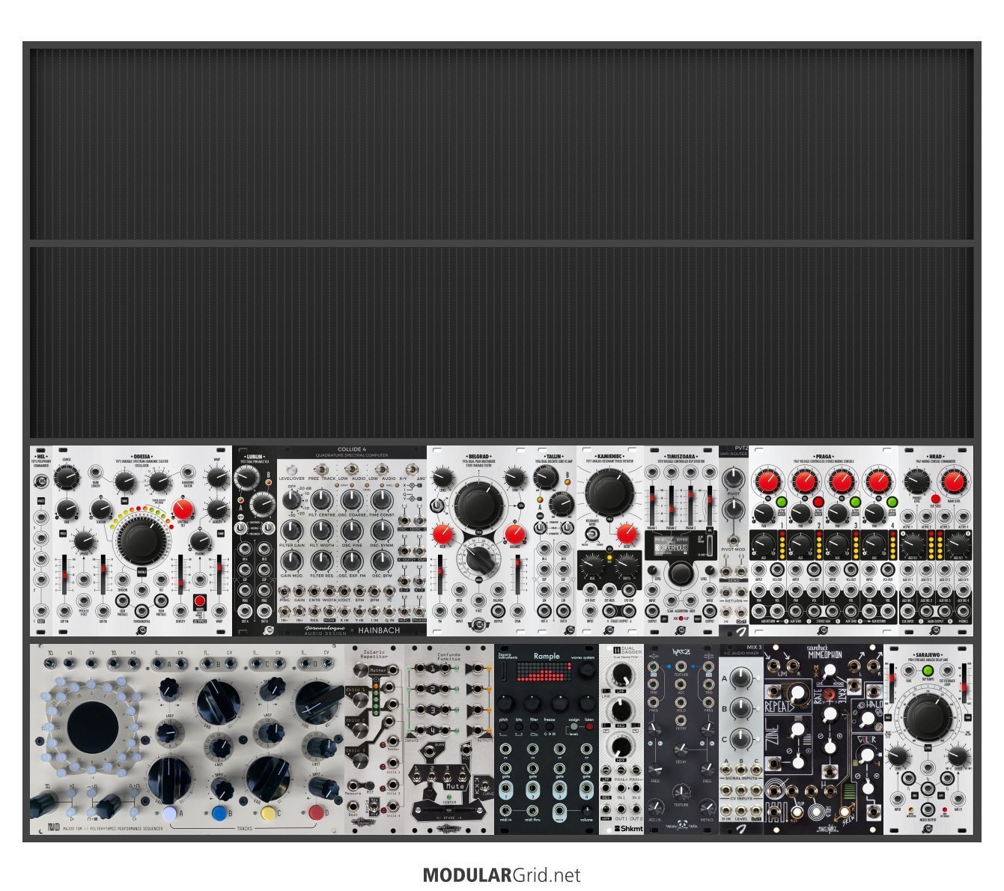
Task: Select track A white button on Major Tom
Action: coord(169,813)
